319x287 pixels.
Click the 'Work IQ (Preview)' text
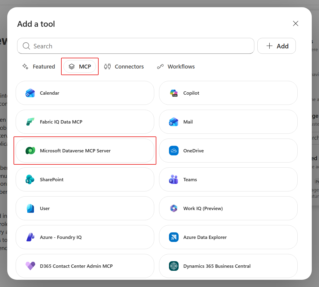click(x=203, y=208)
